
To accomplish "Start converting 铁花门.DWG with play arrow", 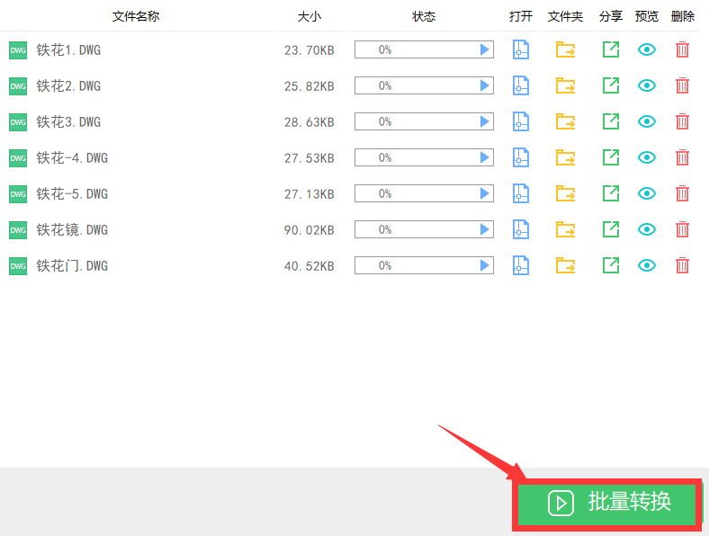I will click(484, 265).
